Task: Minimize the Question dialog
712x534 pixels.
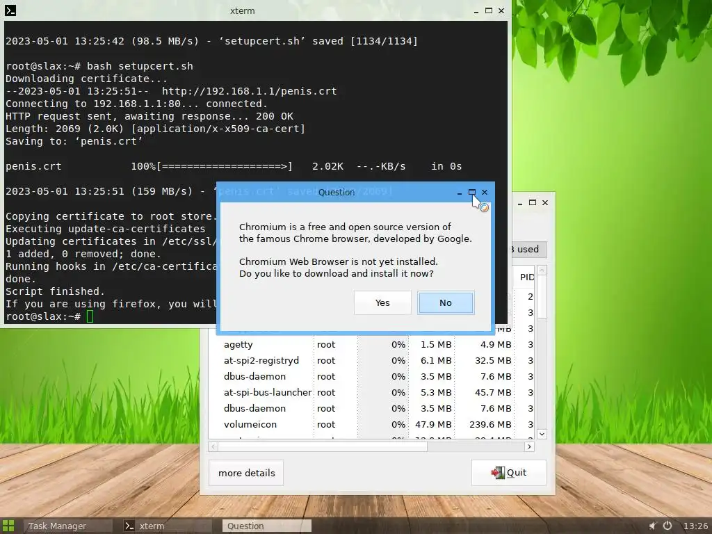Action: pos(460,192)
